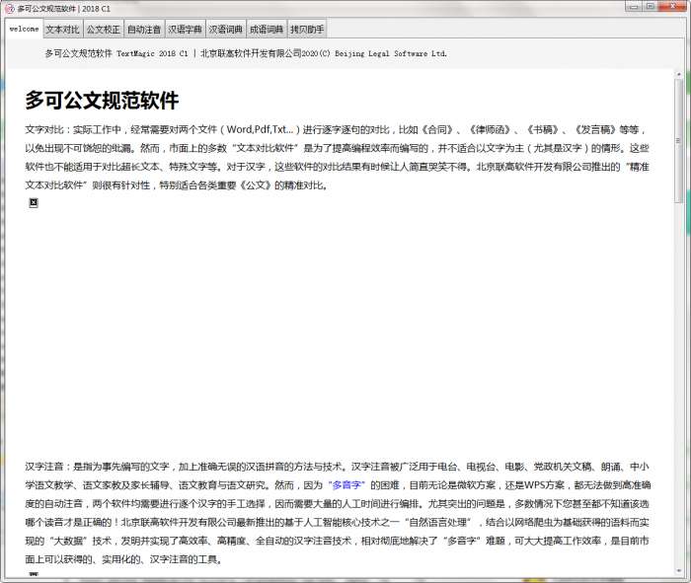Select the 拷贝助手 tab

(306, 30)
